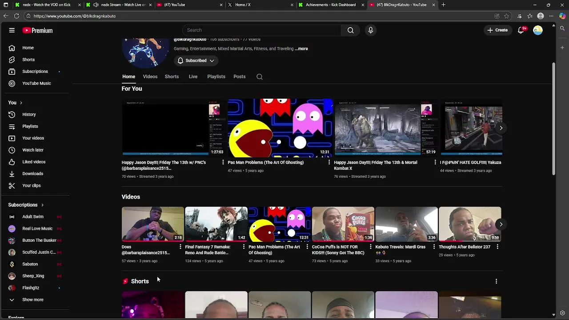Show next Videos row arrow
The height and width of the screenshot is (320, 569).
click(501, 224)
